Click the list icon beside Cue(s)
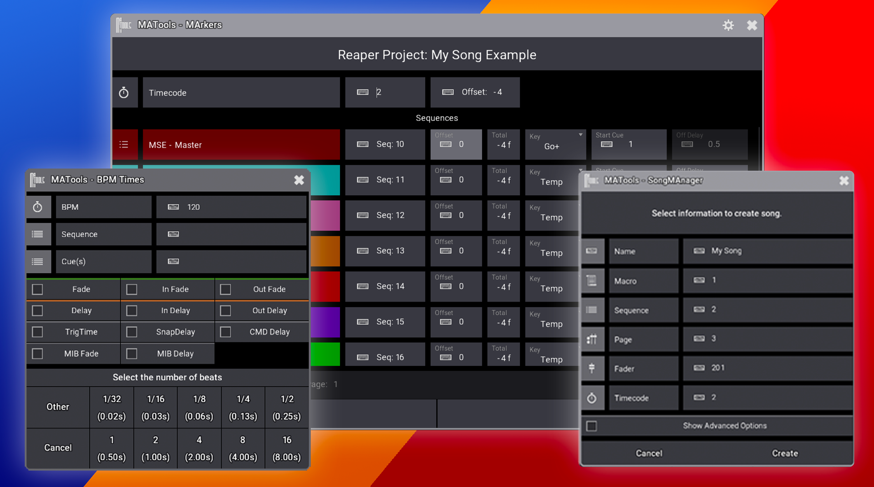This screenshot has height=487, width=874. pos(38,261)
